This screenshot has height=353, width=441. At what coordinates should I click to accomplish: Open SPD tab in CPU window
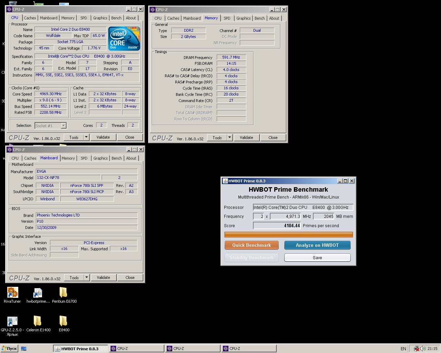tap(84, 18)
